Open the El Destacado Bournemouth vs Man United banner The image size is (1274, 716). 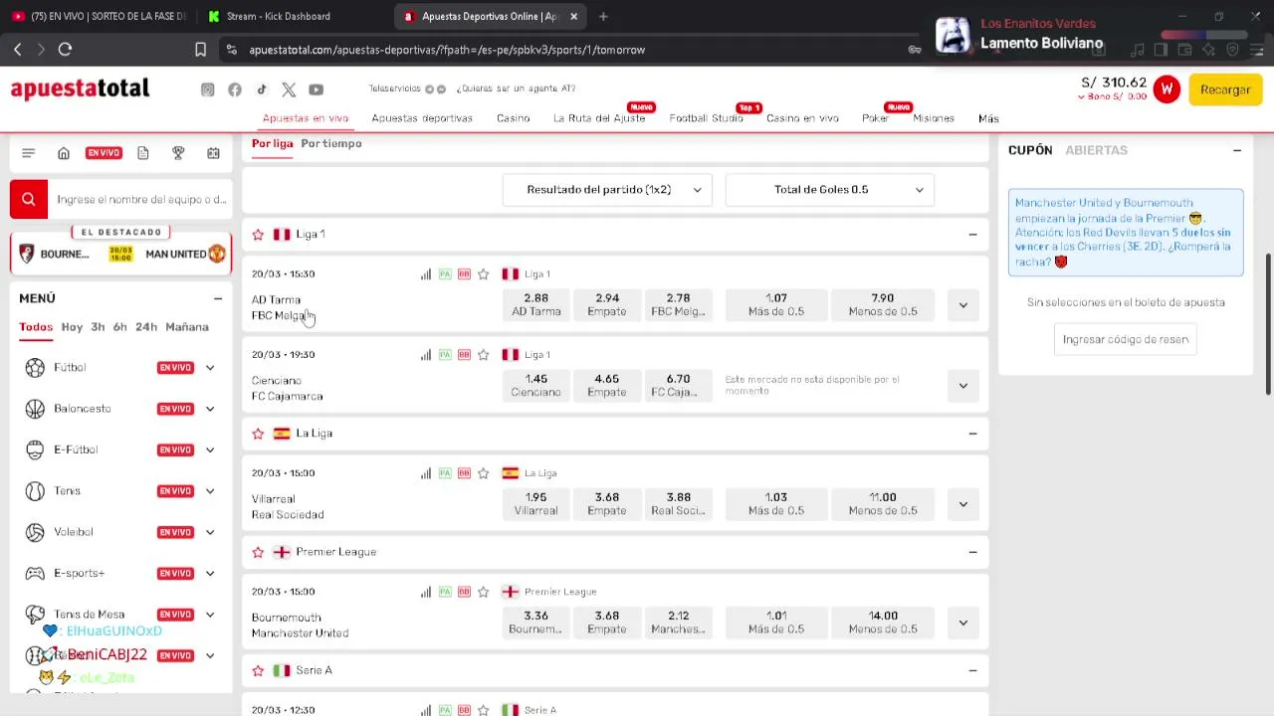click(x=120, y=254)
